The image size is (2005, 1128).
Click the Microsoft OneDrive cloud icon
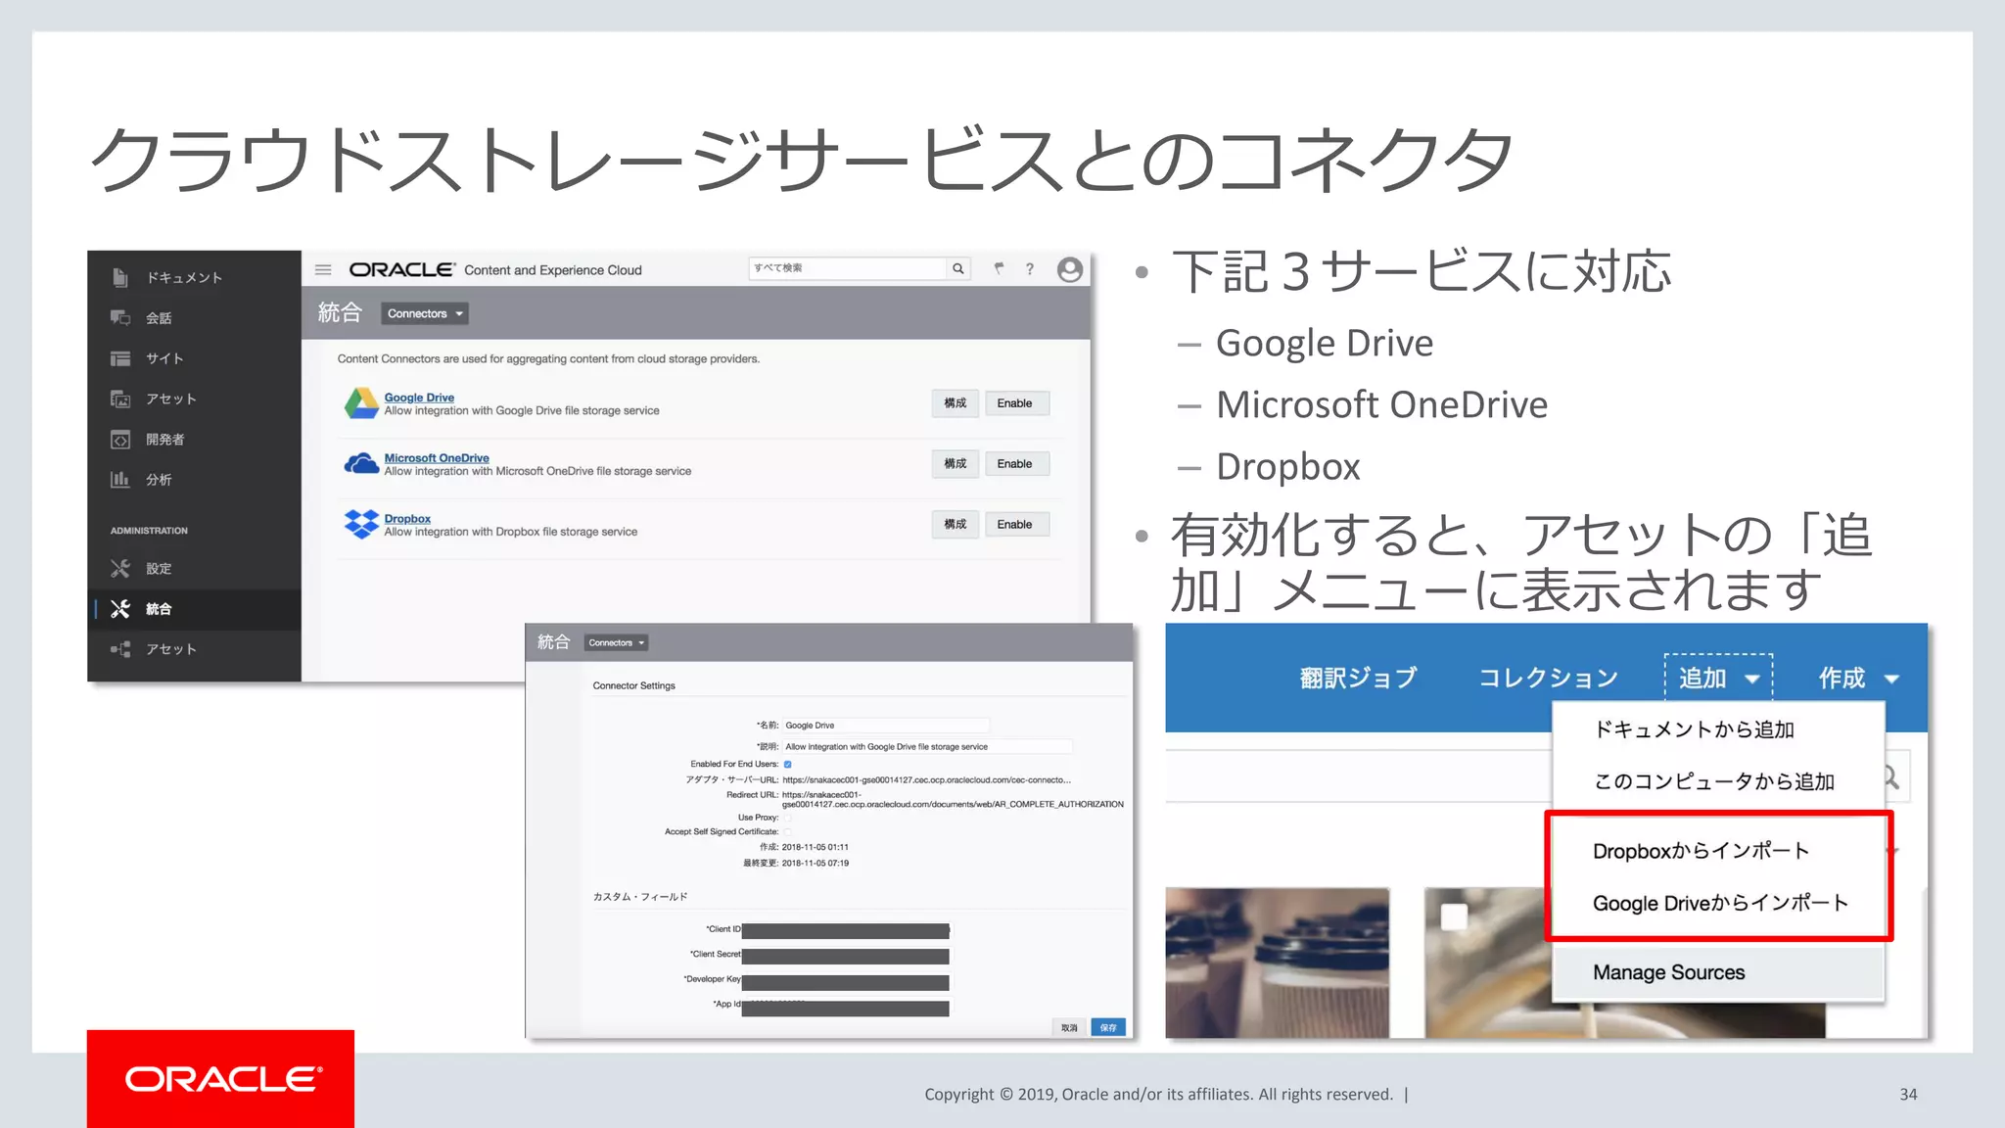361,463
